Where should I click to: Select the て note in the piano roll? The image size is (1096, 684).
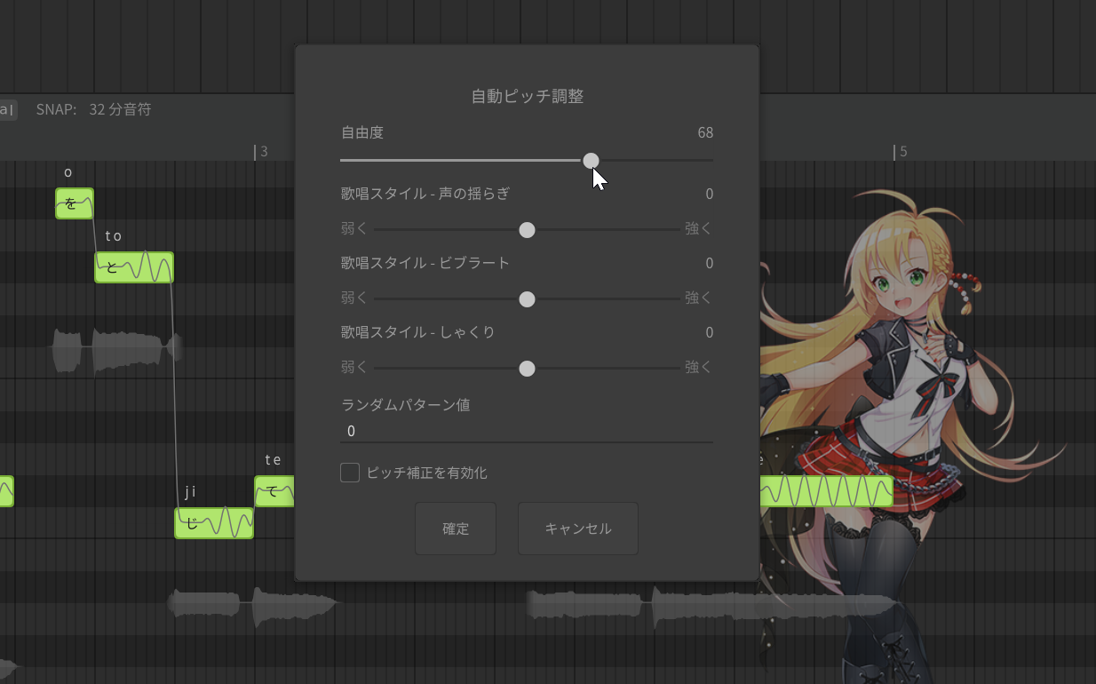tap(274, 491)
